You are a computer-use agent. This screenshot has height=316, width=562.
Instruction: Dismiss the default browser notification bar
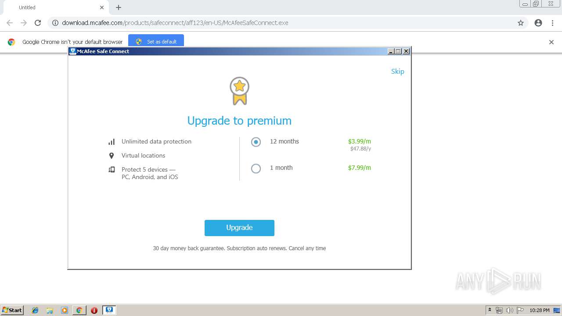551,42
